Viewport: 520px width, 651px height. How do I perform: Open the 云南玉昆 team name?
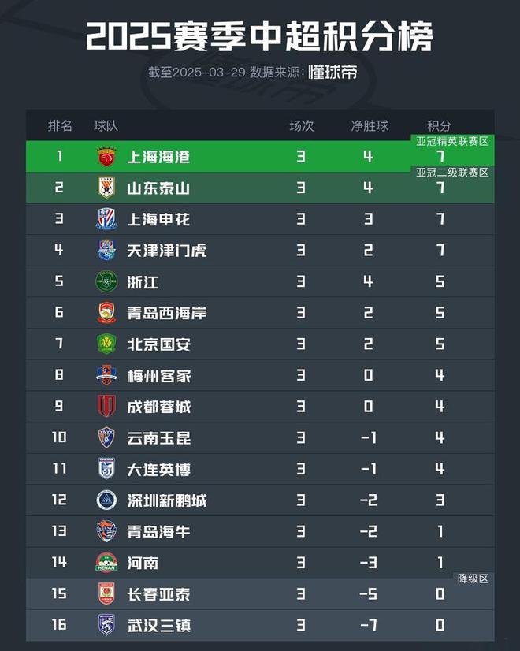[159, 437]
